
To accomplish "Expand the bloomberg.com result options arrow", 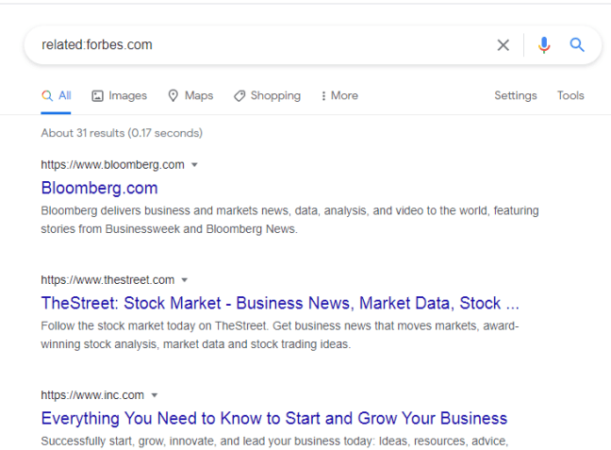I will point(194,165).
